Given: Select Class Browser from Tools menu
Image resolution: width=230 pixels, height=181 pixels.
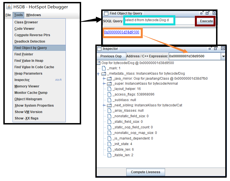Looking at the screenshot, I should click(x=39, y=22).
